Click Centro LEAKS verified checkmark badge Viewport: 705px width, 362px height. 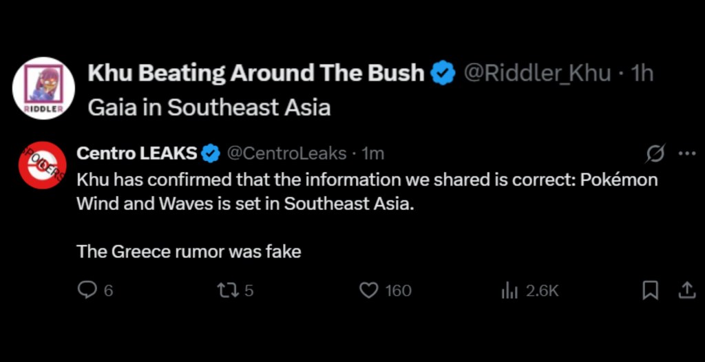coord(211,153)
